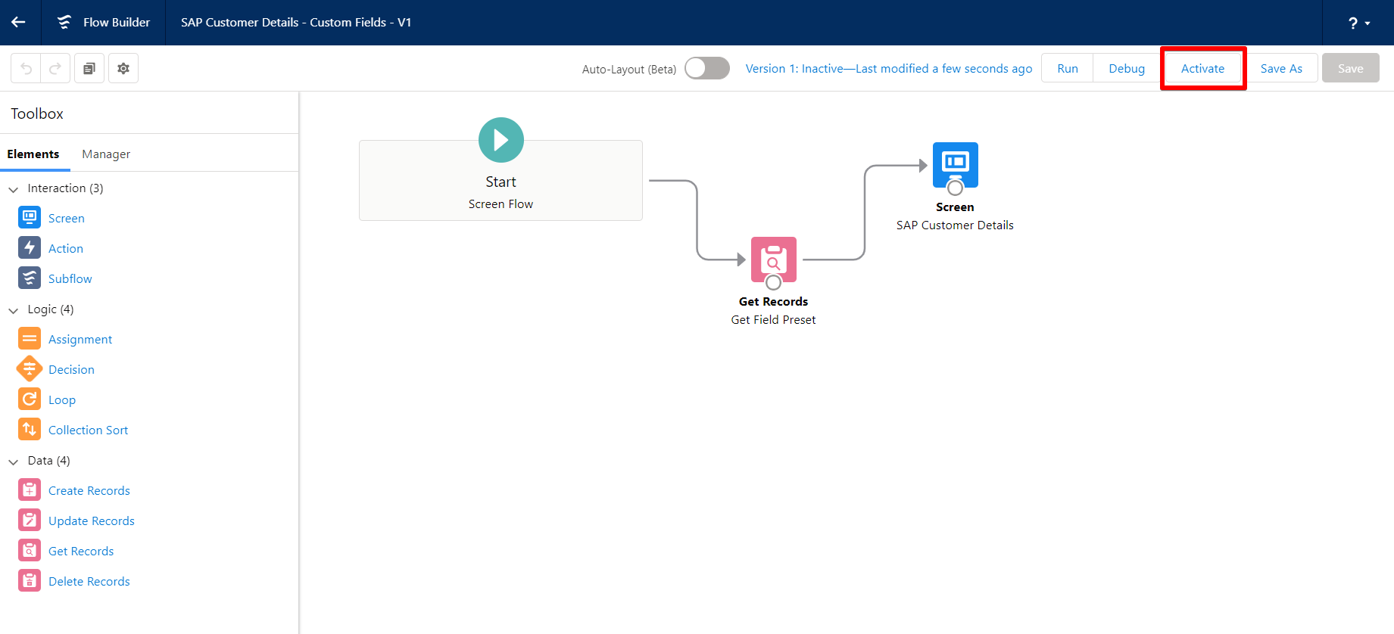Activate the flow with Activate button

point(1202,68)
